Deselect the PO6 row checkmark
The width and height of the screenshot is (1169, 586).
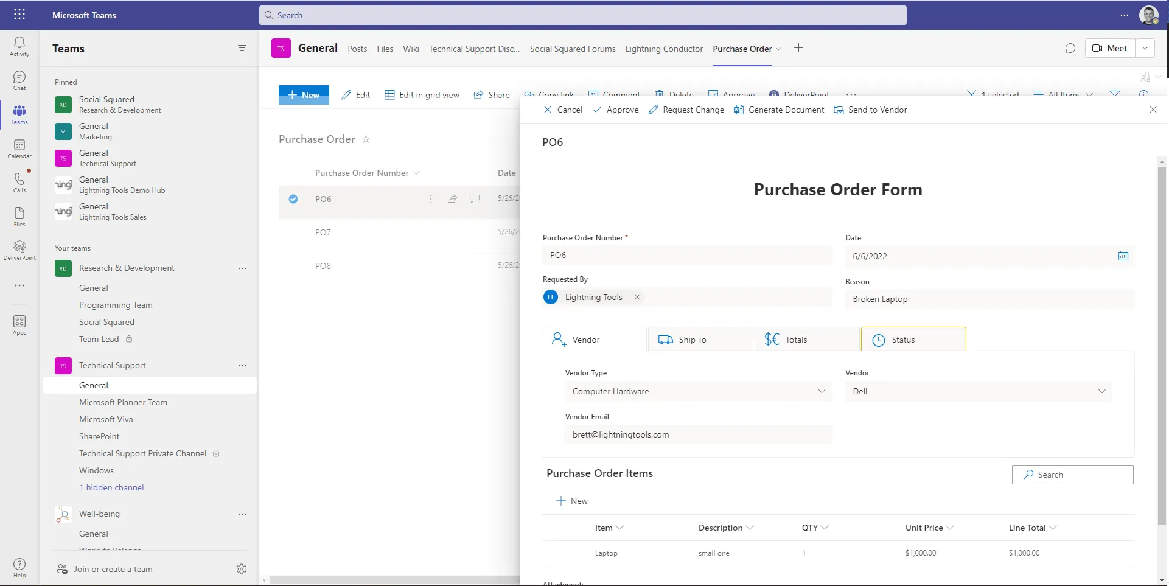point(294,199)
